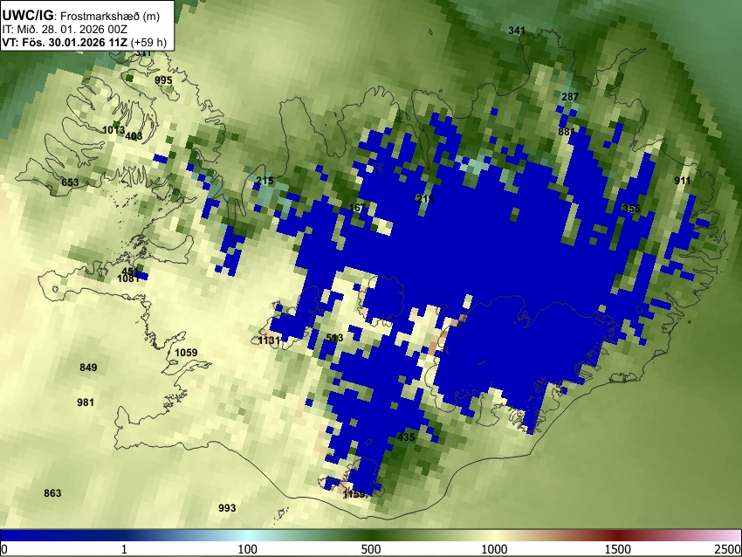
Task: Click the map value 849
Action: click(88, 368)
